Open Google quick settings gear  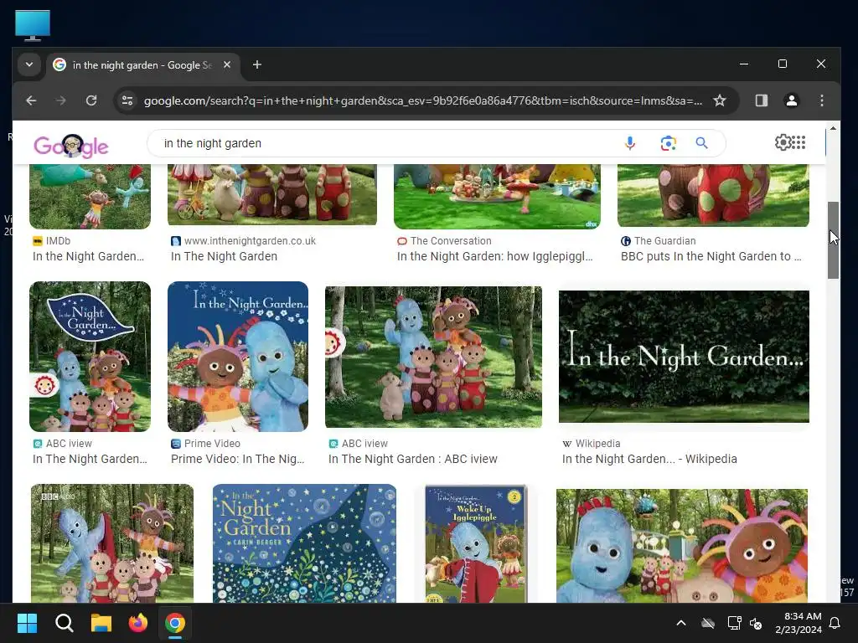[x=783, y=142]
